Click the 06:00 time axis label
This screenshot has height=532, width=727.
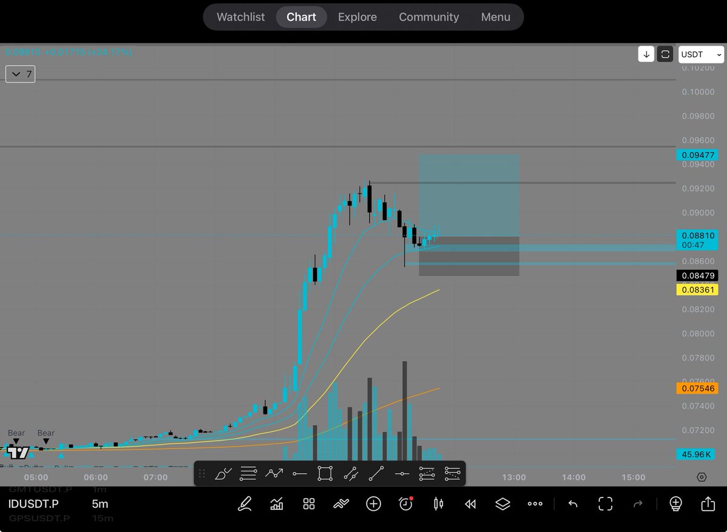tap(96, 477)
